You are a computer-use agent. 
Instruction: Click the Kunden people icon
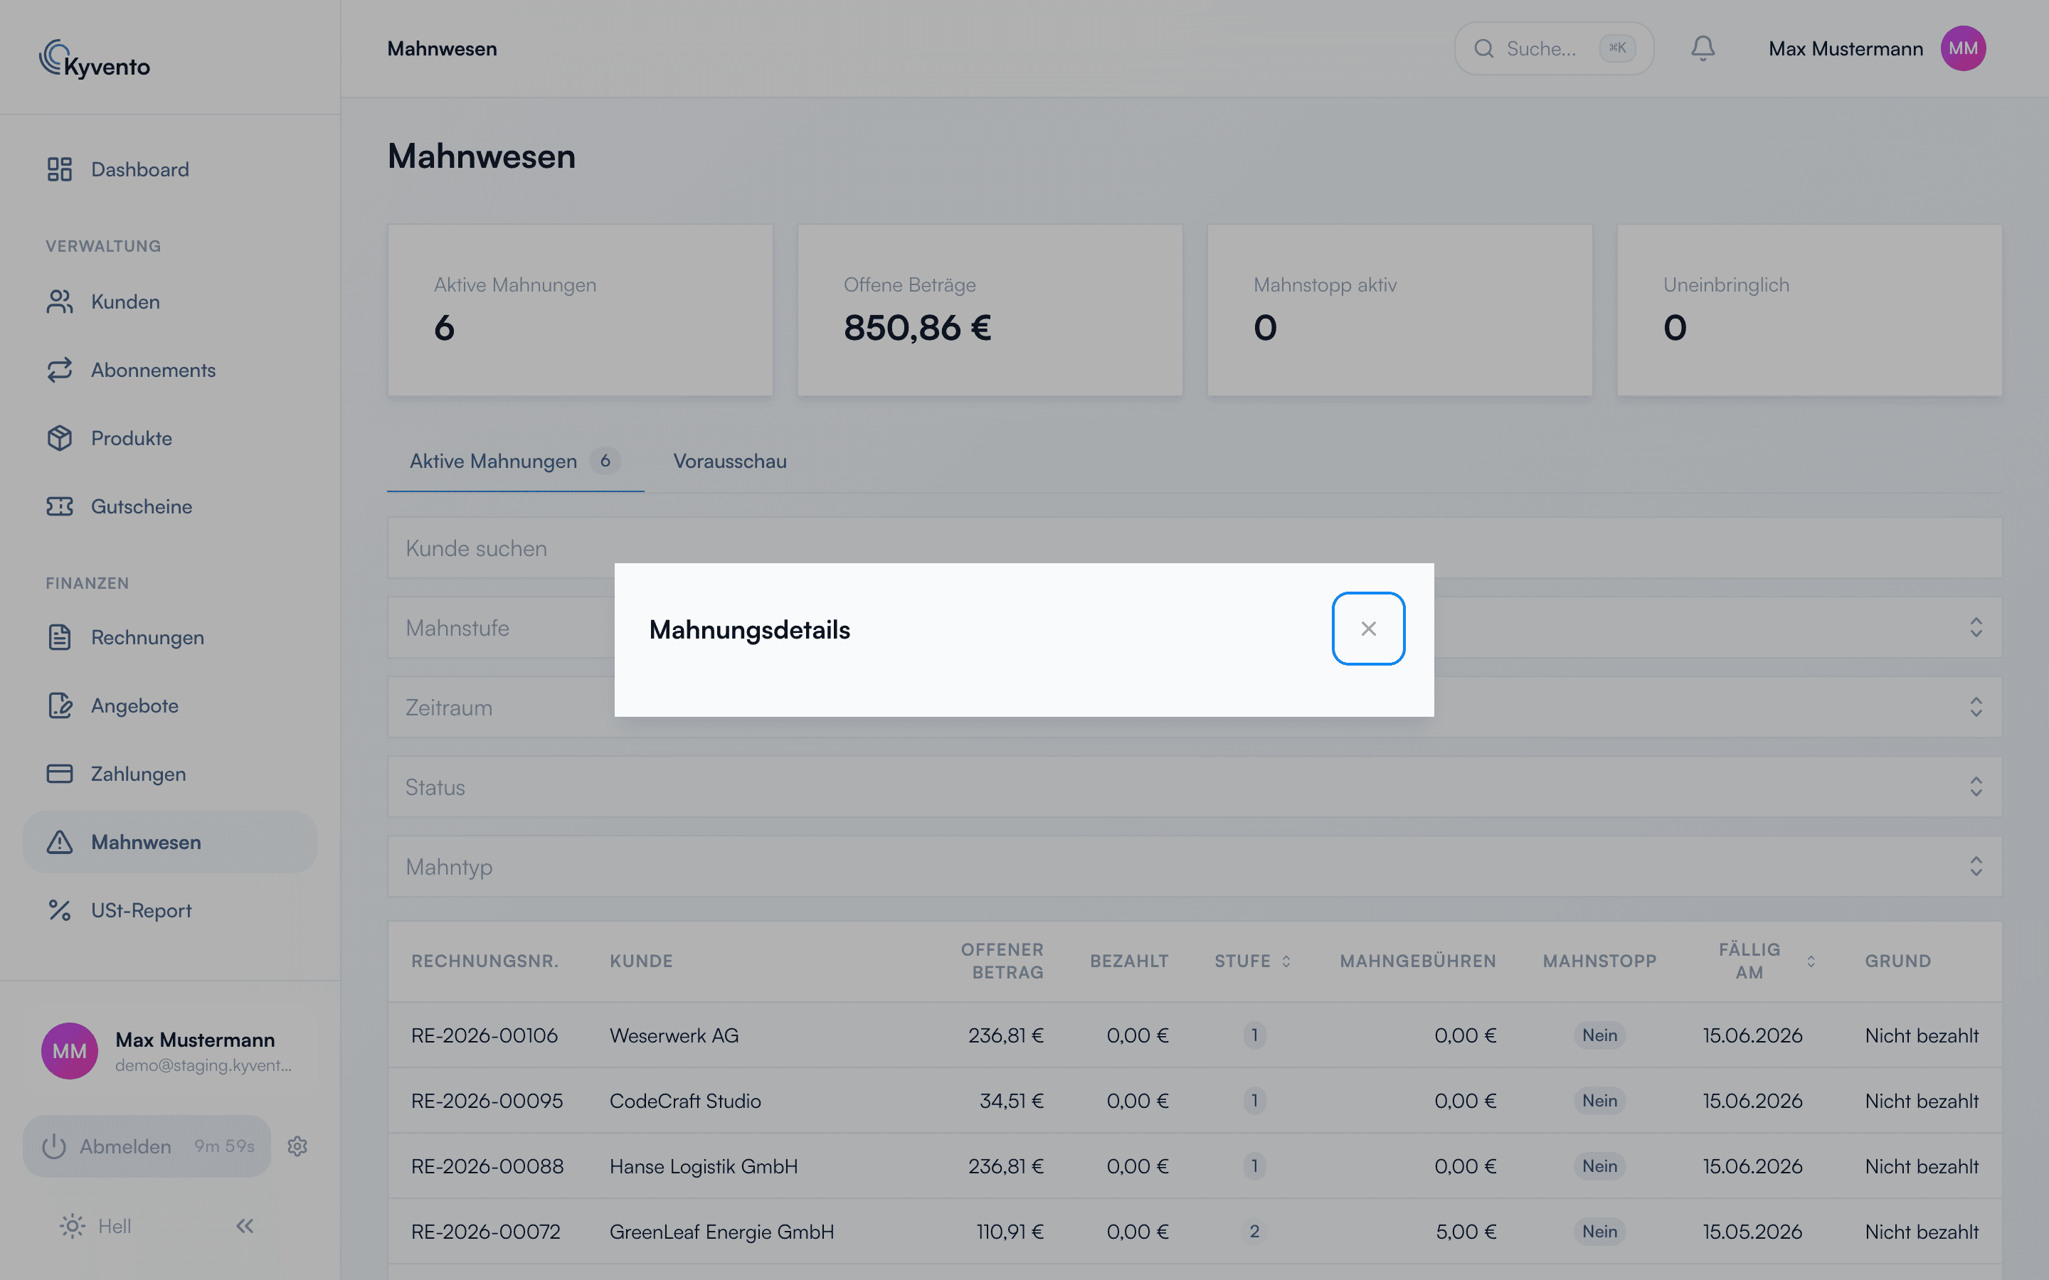59,302
